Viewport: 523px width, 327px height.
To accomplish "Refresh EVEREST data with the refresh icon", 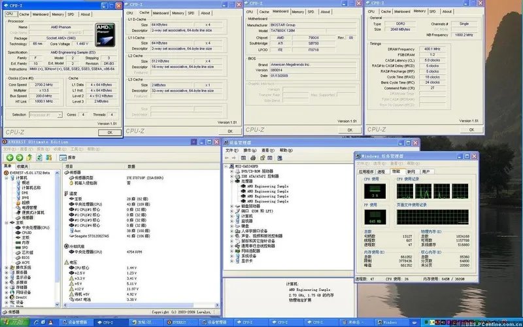I will point(39,158).
